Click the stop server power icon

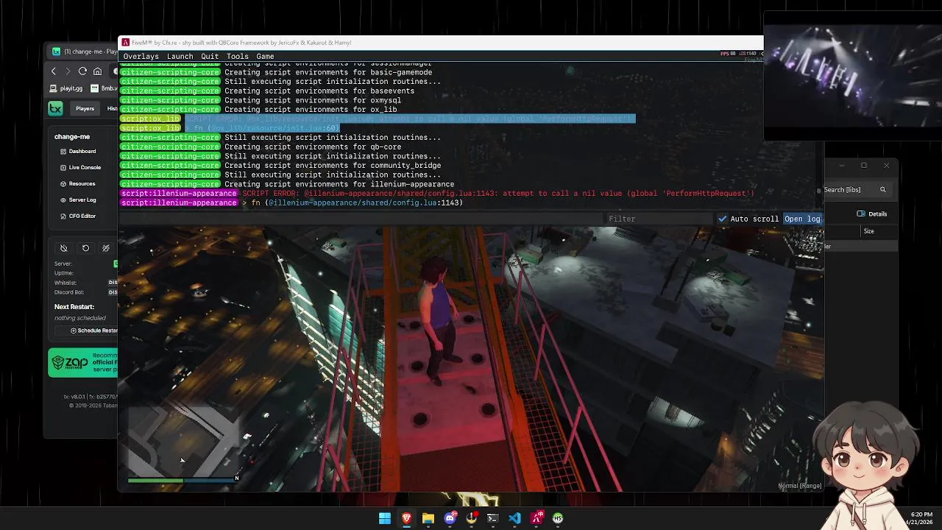64,248
